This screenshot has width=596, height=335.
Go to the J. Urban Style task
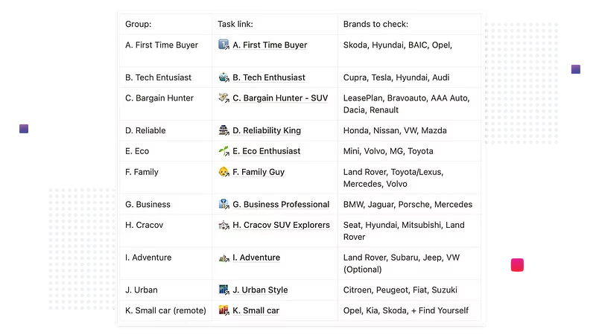pos(260,290)
